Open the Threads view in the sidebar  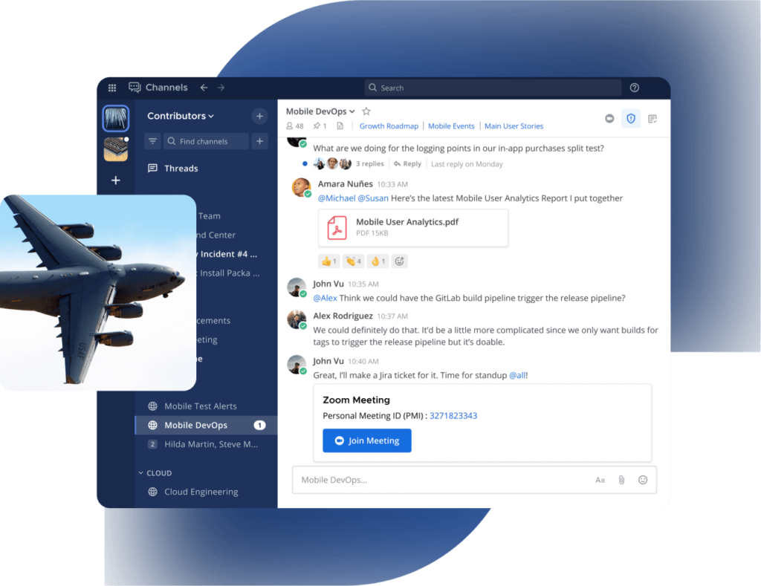pyautogui.click(x=181, y=168)
